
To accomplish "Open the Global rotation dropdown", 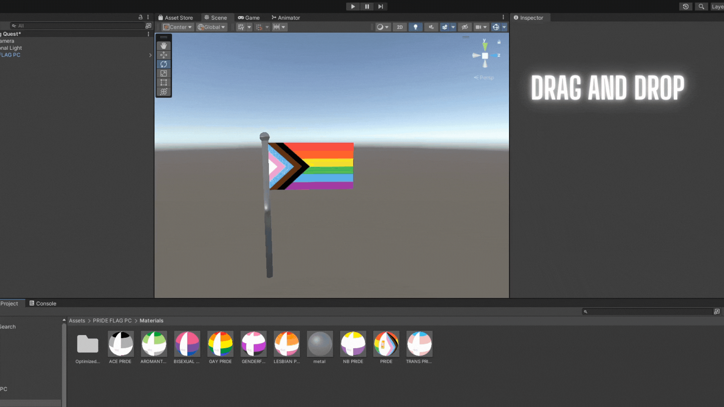I will pos(212,27).
